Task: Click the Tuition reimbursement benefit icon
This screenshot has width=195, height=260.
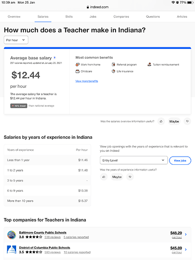Action: click(149, 64)
